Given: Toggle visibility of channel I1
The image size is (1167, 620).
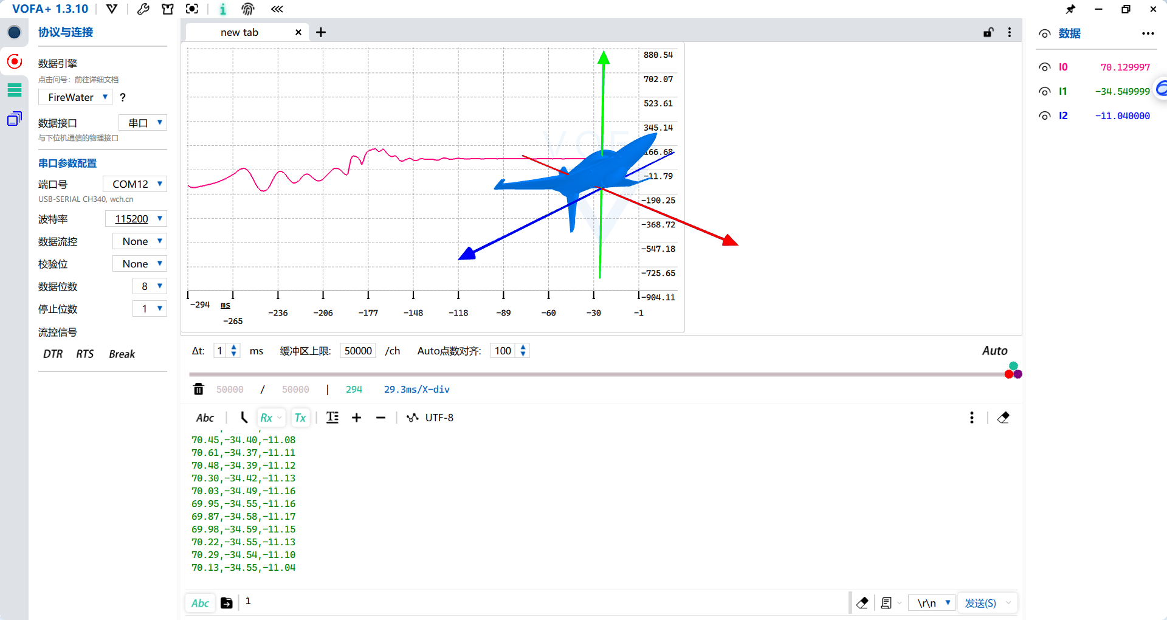Looking at the screenshot, I should pos(1044,91).
